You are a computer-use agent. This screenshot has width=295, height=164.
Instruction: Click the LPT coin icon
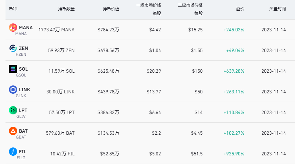13,110
